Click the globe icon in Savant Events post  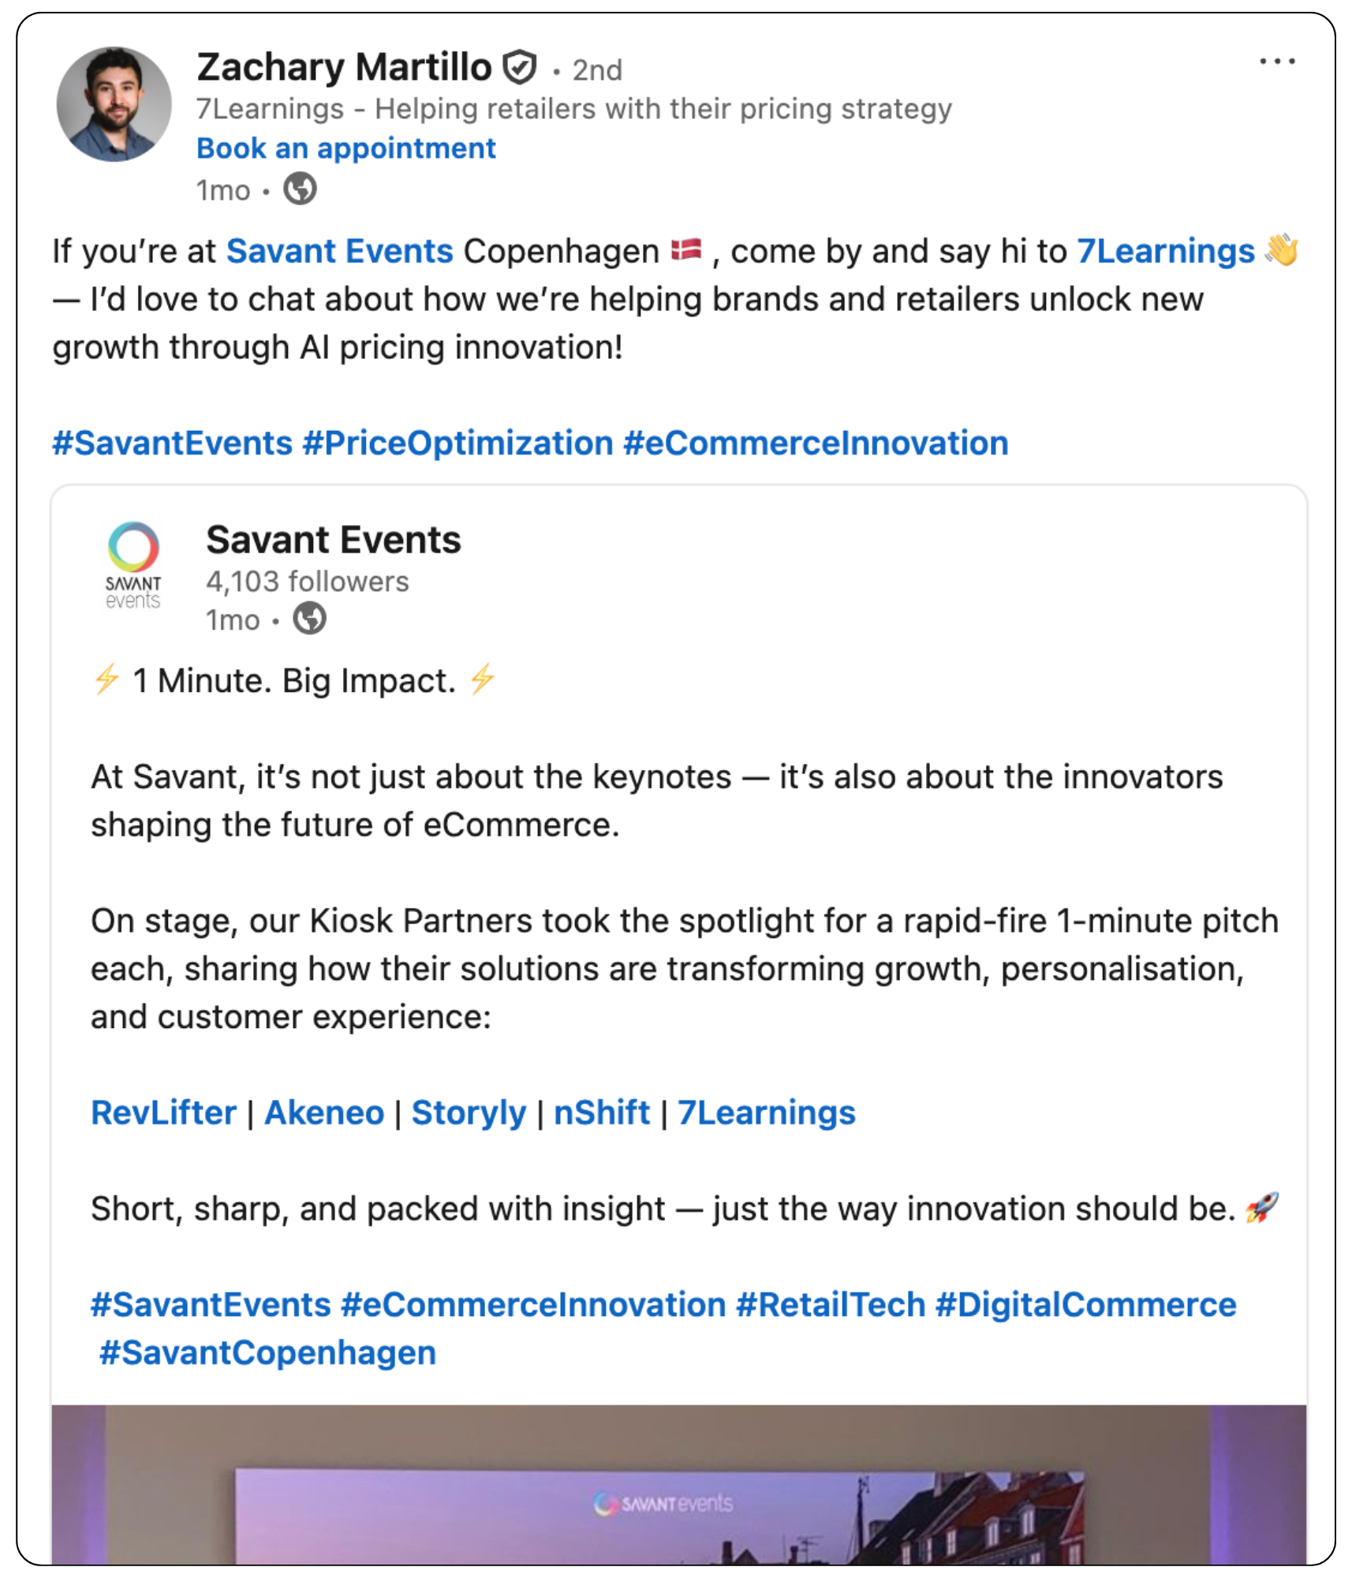click(x=309, y=619)
